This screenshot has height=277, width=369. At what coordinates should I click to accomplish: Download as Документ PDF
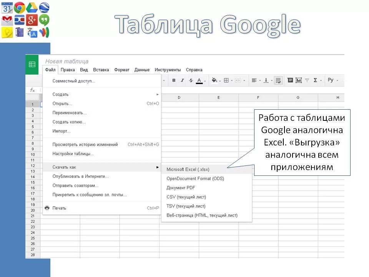[207, 188]
